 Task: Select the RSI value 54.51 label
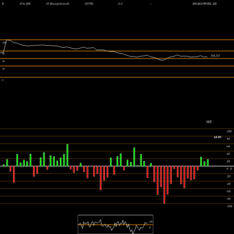[215, 56]
